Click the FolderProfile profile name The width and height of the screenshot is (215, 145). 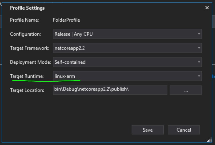[67, 20]
